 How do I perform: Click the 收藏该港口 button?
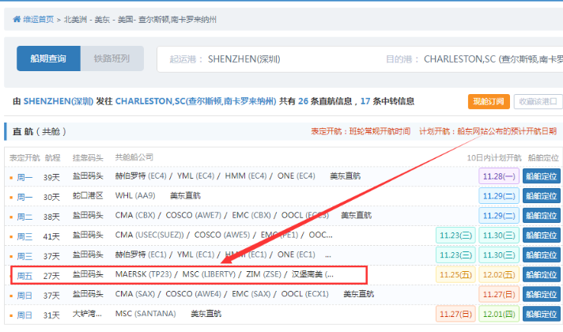(538, 101)
